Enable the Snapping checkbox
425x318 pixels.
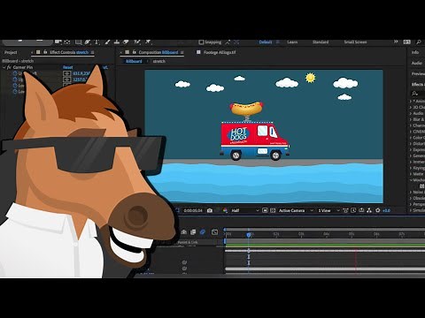pyautogui.click(x=201, y=42)
